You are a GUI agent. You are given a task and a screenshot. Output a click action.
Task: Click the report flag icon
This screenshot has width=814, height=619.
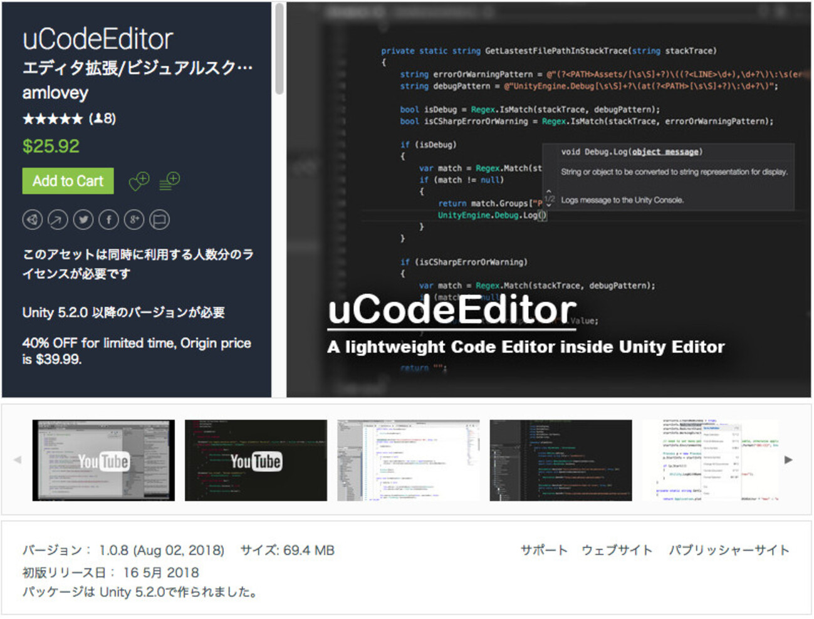(159, 219)
